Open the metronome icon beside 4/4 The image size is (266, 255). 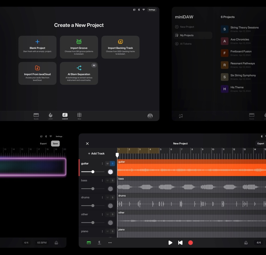(x=245, y=243)
